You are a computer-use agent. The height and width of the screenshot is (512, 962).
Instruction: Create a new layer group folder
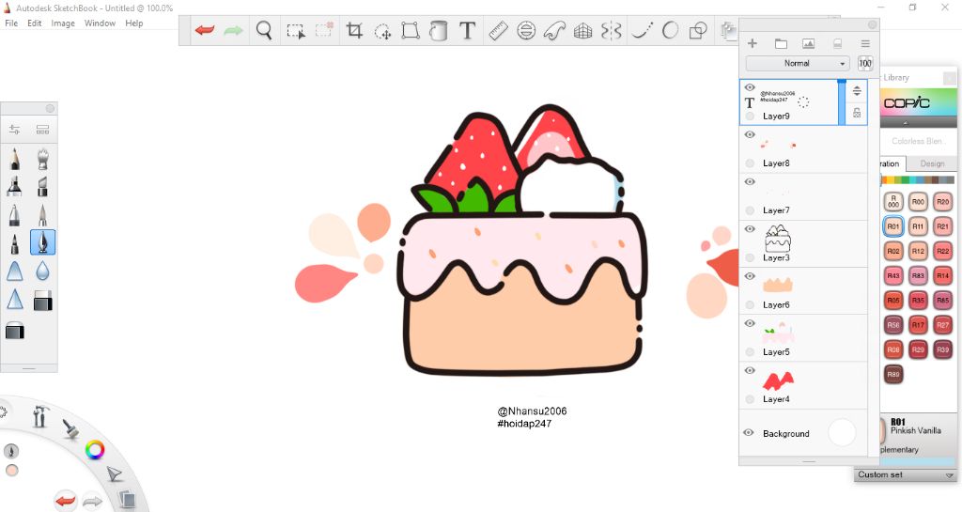781,43
